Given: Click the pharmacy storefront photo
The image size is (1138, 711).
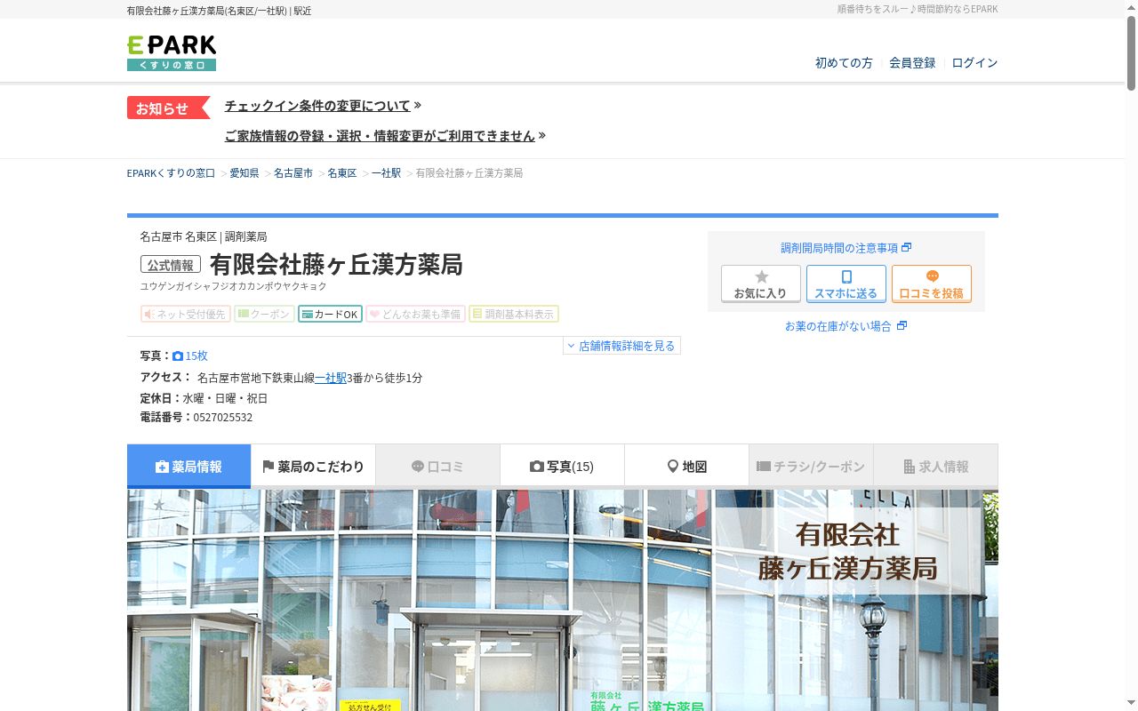Looking at the screenshot, I should pyautogui.click(x=563, y=600).
